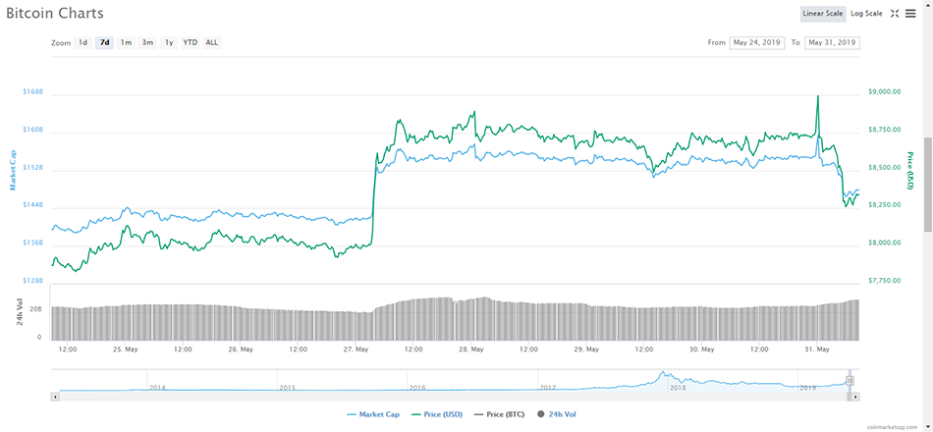Toggle Price (BTC) series in legend
Viewport: 933px width, 432px height.
502,415
